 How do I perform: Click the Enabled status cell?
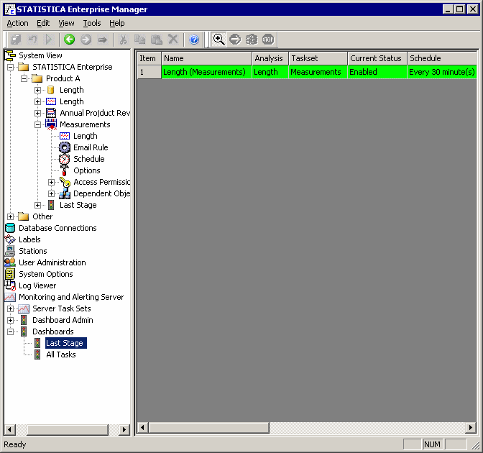[x=377, y=72]
